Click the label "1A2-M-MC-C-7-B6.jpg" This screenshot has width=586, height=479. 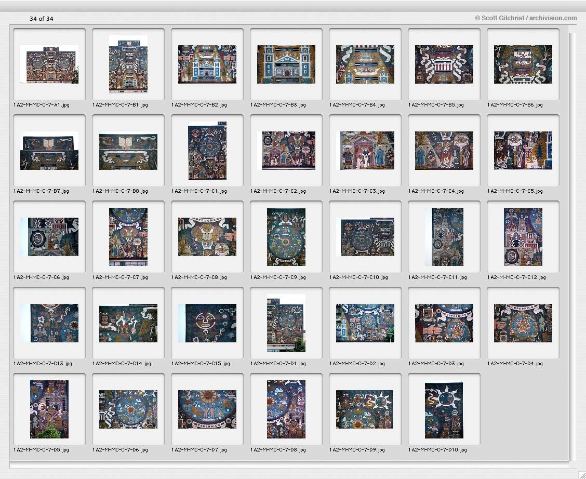coord(515,105)
